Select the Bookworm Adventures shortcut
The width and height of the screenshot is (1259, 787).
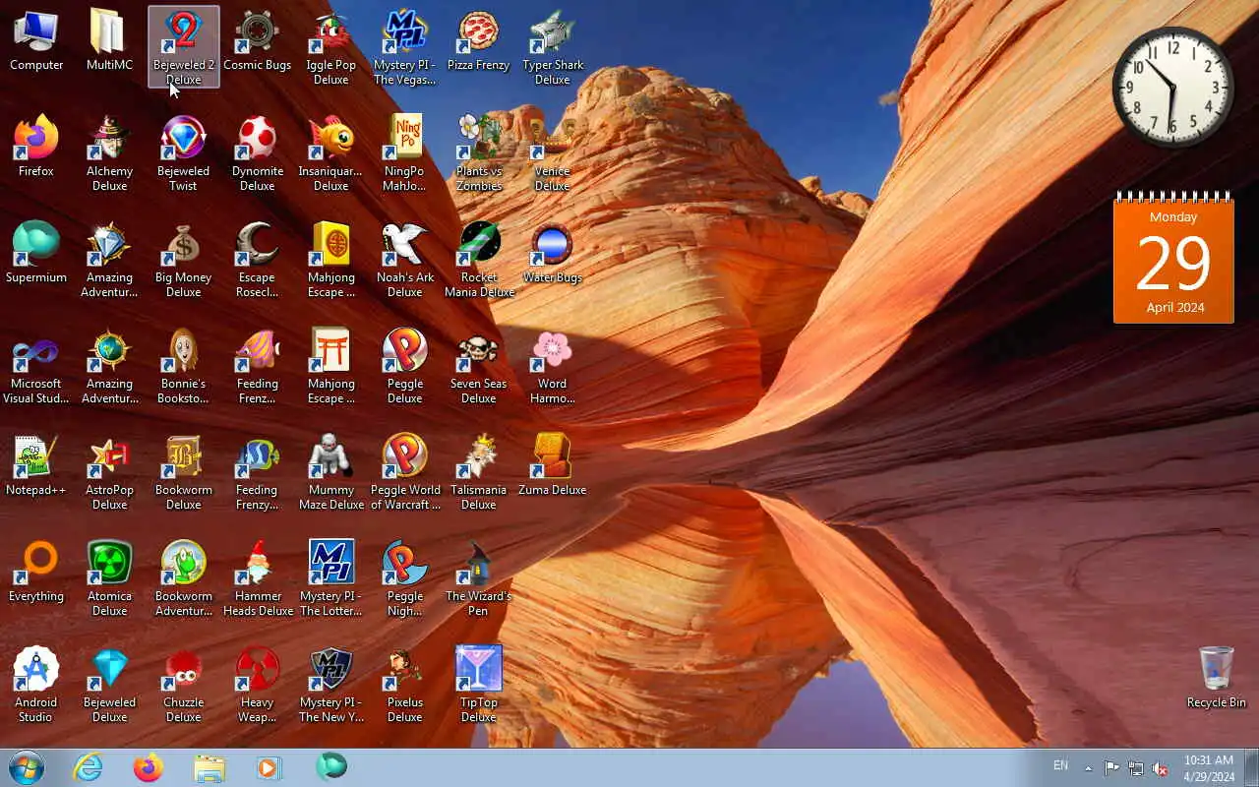184,578
